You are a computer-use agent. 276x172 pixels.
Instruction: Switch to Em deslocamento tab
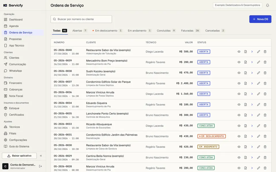107,31
